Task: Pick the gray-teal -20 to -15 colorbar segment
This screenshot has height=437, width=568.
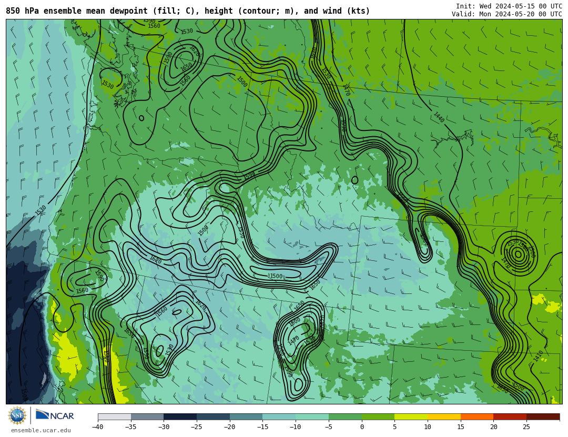Action: (x=246, y=417)
